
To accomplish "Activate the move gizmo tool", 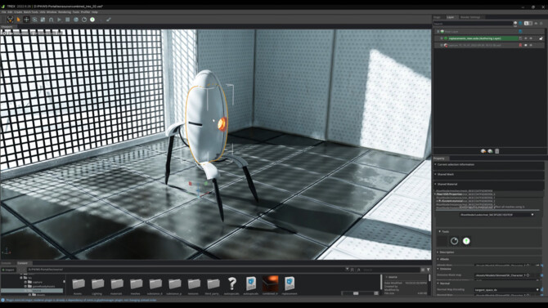I will pyautogui.click(x=26, y=20).
